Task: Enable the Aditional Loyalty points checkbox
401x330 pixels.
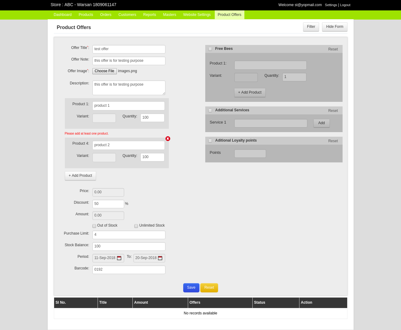Action: click(210, 141)
